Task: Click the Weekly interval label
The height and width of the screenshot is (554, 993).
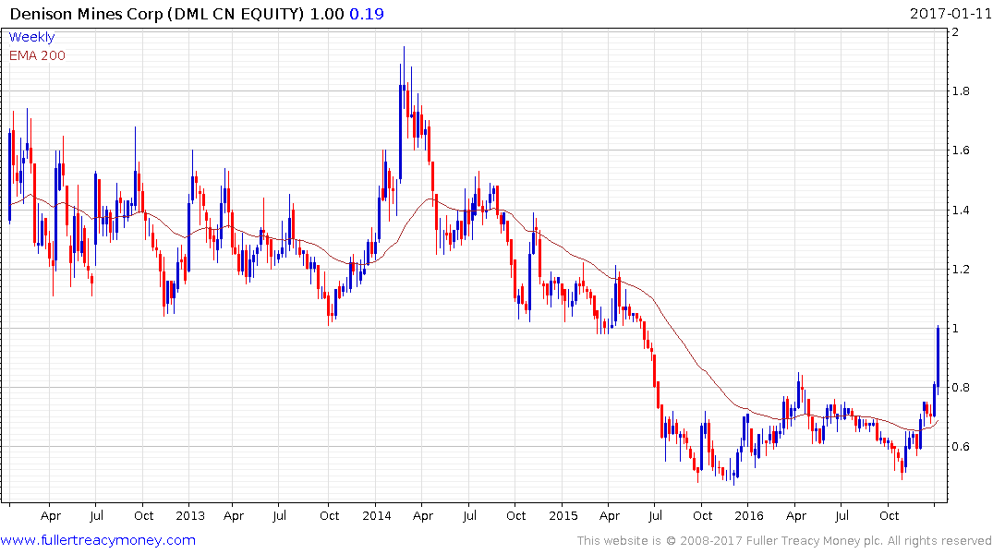Action: pos(31,37)
